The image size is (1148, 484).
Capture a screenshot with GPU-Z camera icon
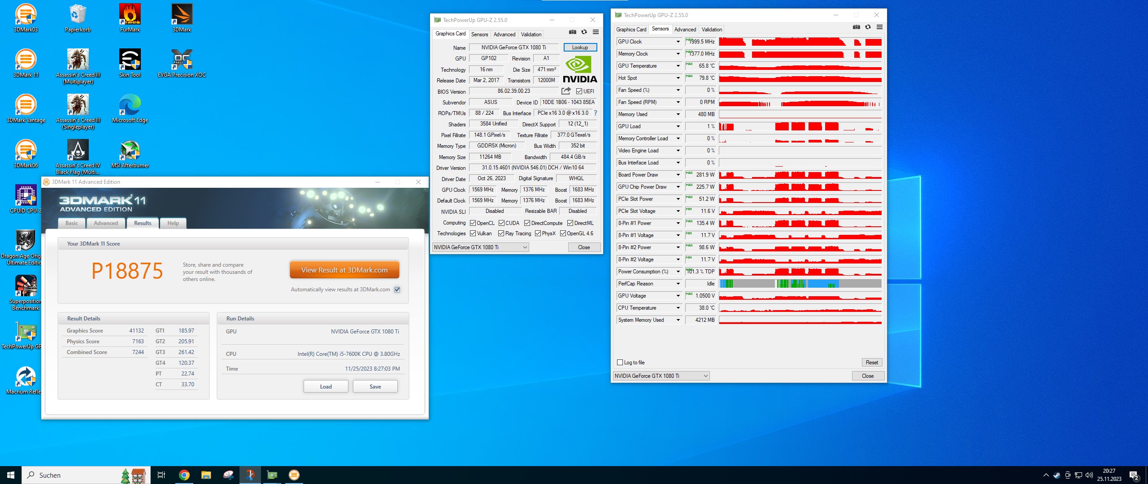coord(572,32)
